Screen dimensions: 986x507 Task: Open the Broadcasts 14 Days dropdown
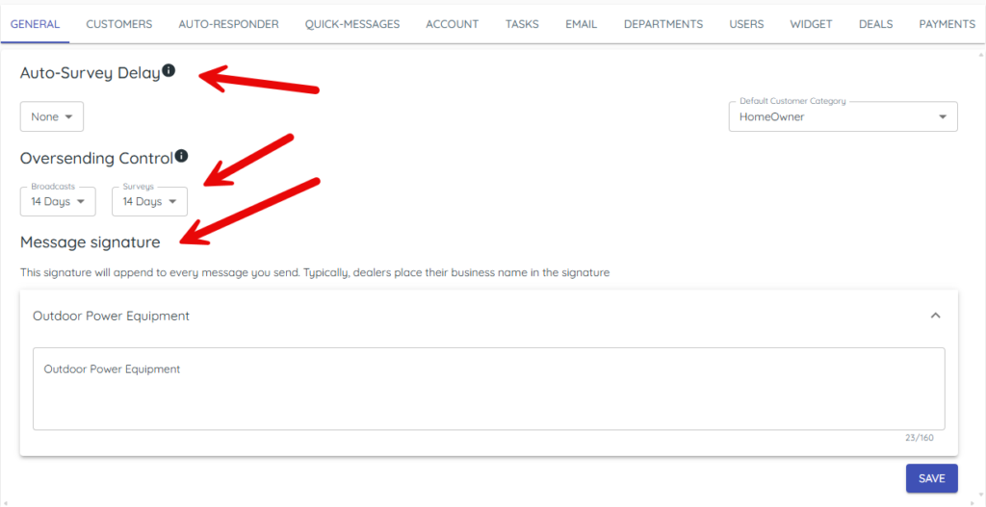[x=58, y=202]
